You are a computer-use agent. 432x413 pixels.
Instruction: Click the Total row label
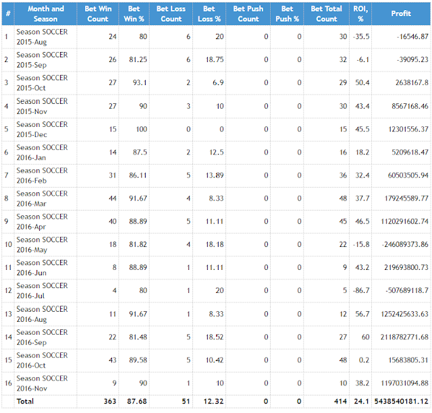(25, 402)
